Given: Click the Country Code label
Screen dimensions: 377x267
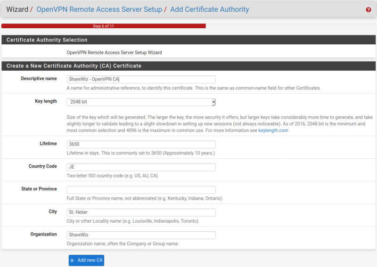Looking at the screenshot, I should click(43, 166).
